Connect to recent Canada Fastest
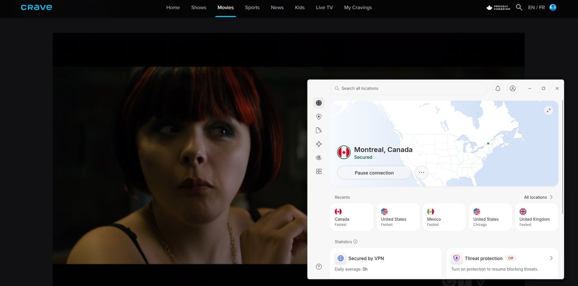578x286 pixels. pos(352,217)
